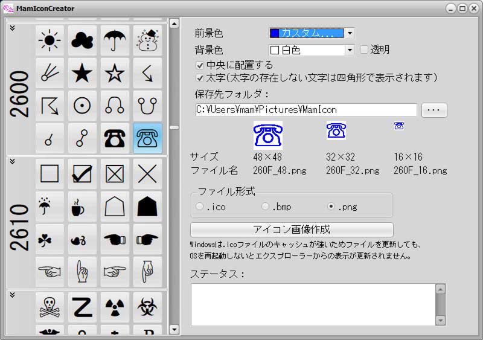483x340 pixels.
Task: Click the symbol list scroll up arrow
Action: click(174, 24)
